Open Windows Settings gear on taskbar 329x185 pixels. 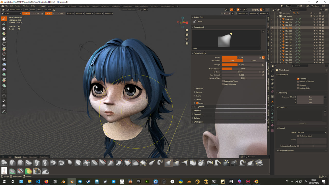coord(13,181)
